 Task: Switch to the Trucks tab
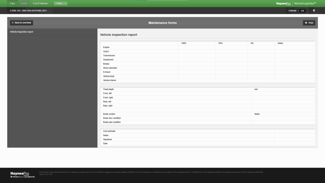pos(24,3)
